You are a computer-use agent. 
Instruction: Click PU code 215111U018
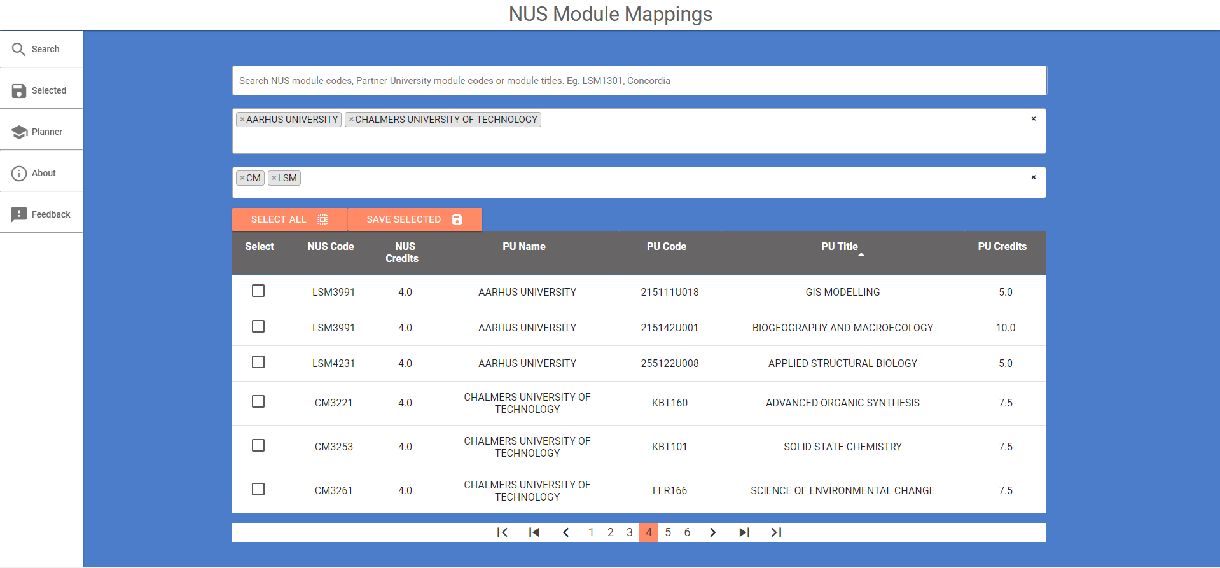[x=670, y=293]
